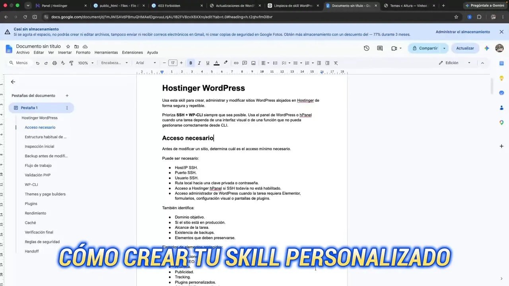This screenshot has height=286, width=509.
Task: Open Google Maps side panel icon
Action: coord(501,122)
